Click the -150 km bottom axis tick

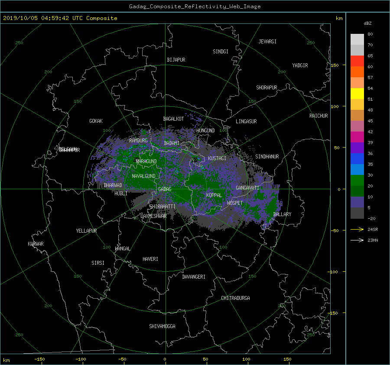(39, 359)
